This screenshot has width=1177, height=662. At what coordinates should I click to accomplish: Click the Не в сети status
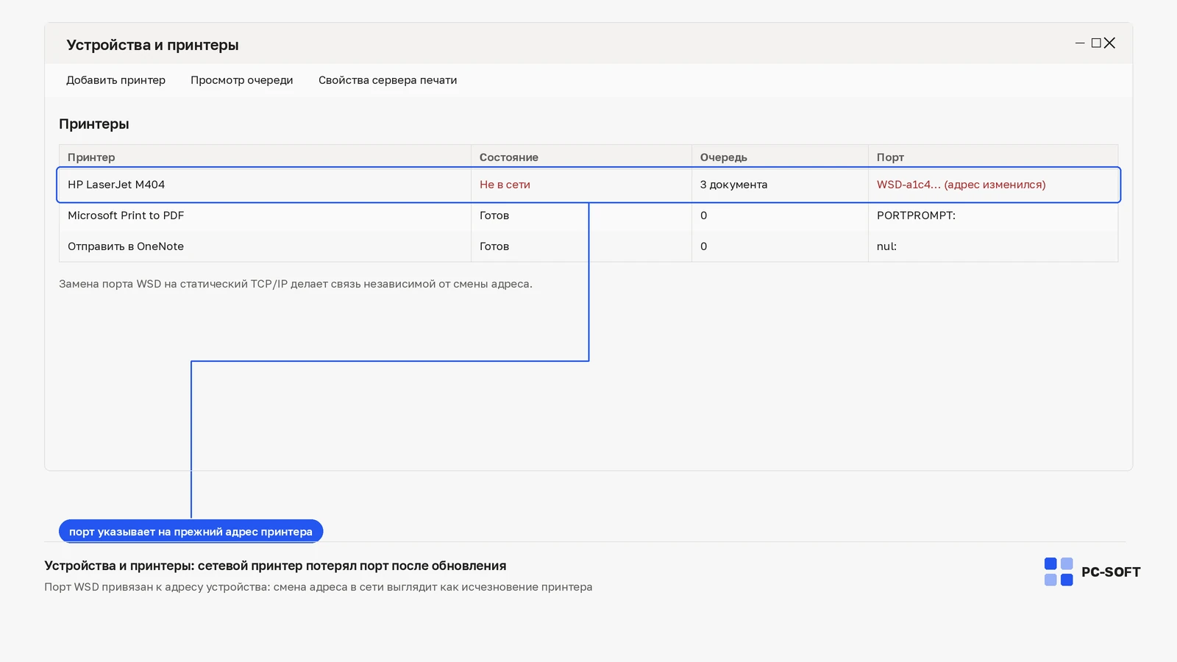pos(505,185)
